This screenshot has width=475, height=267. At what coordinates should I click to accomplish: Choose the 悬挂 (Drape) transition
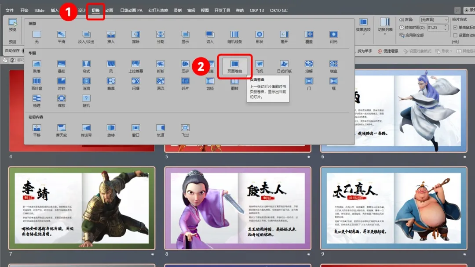tap(62, 66)
